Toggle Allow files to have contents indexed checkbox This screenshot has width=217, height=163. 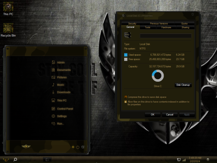click(125, 102)
